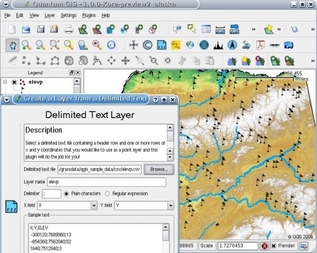Image resolution: width=317 pixels, height=253 pixels.
Task: Click the New Project icon
Action: point(12,30)
